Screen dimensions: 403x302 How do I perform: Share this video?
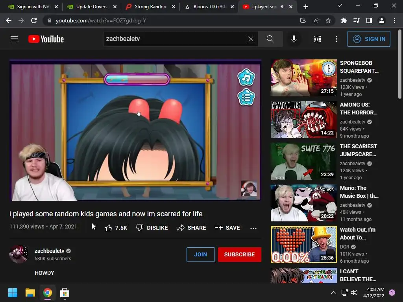pos(192,228)
